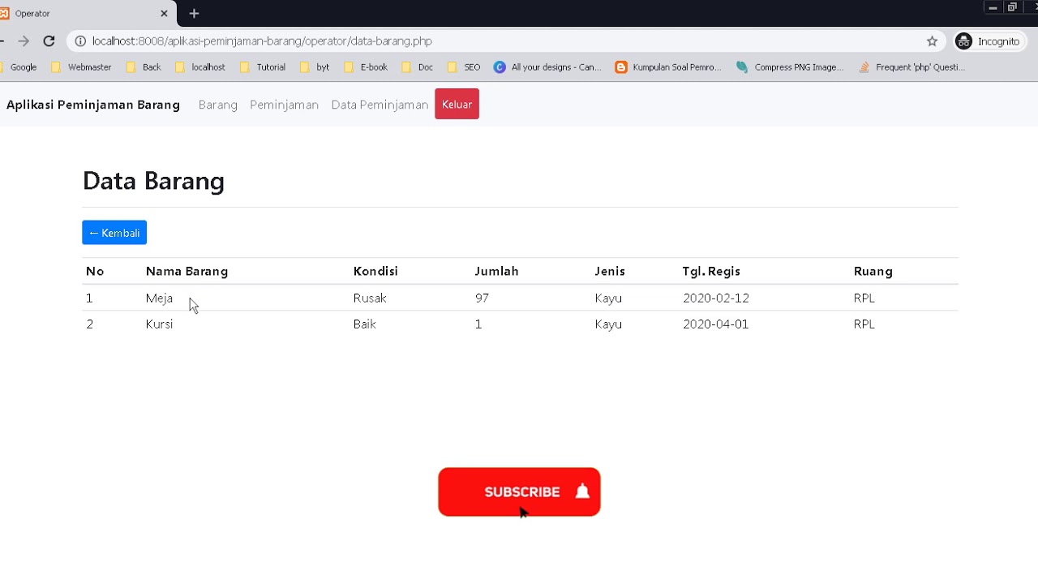Click the red Keluar button
The width and height of the screenshot is (1038, 584).
coord(457,104)
